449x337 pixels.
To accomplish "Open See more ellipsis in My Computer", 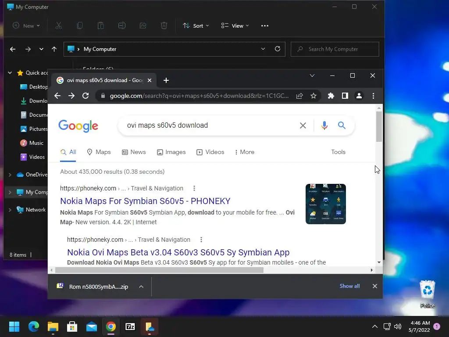I will [265, 26].
